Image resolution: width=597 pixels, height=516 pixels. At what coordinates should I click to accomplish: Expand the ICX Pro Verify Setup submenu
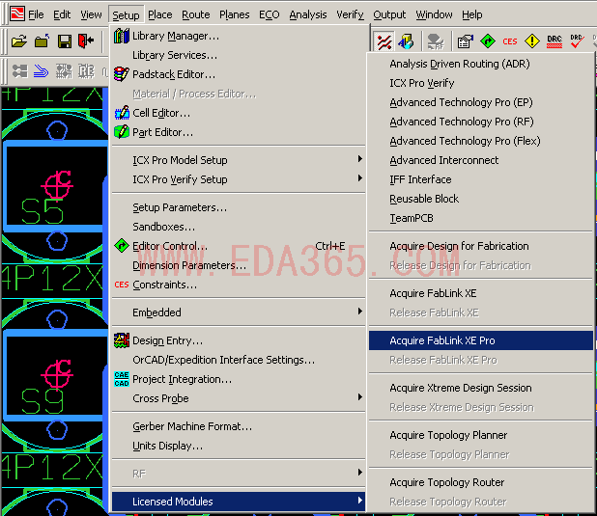(x=239, y=179)
